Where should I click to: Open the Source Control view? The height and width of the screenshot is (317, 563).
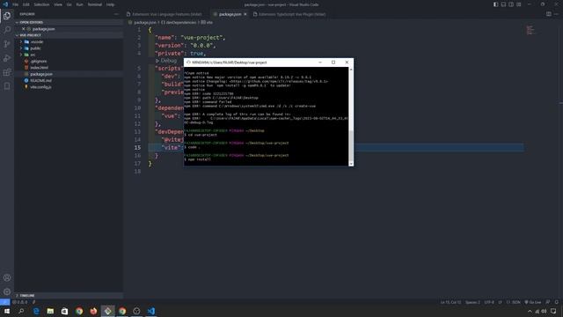(x=7, y=44)
